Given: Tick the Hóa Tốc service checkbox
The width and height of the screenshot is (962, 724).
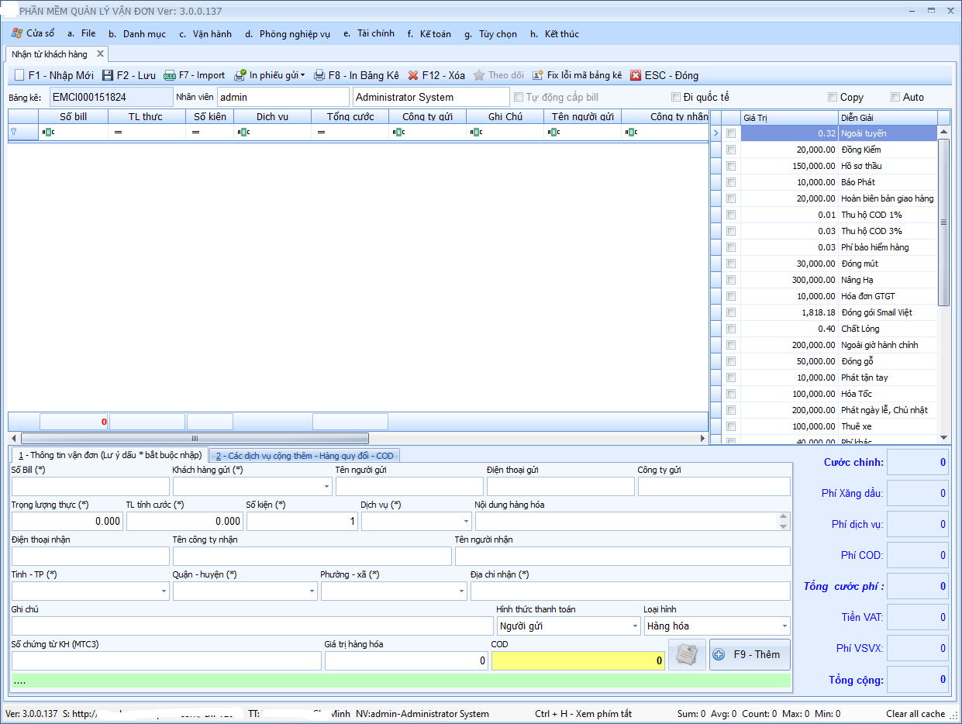Looking at the screenshot, I should click(x=730, y=394).
